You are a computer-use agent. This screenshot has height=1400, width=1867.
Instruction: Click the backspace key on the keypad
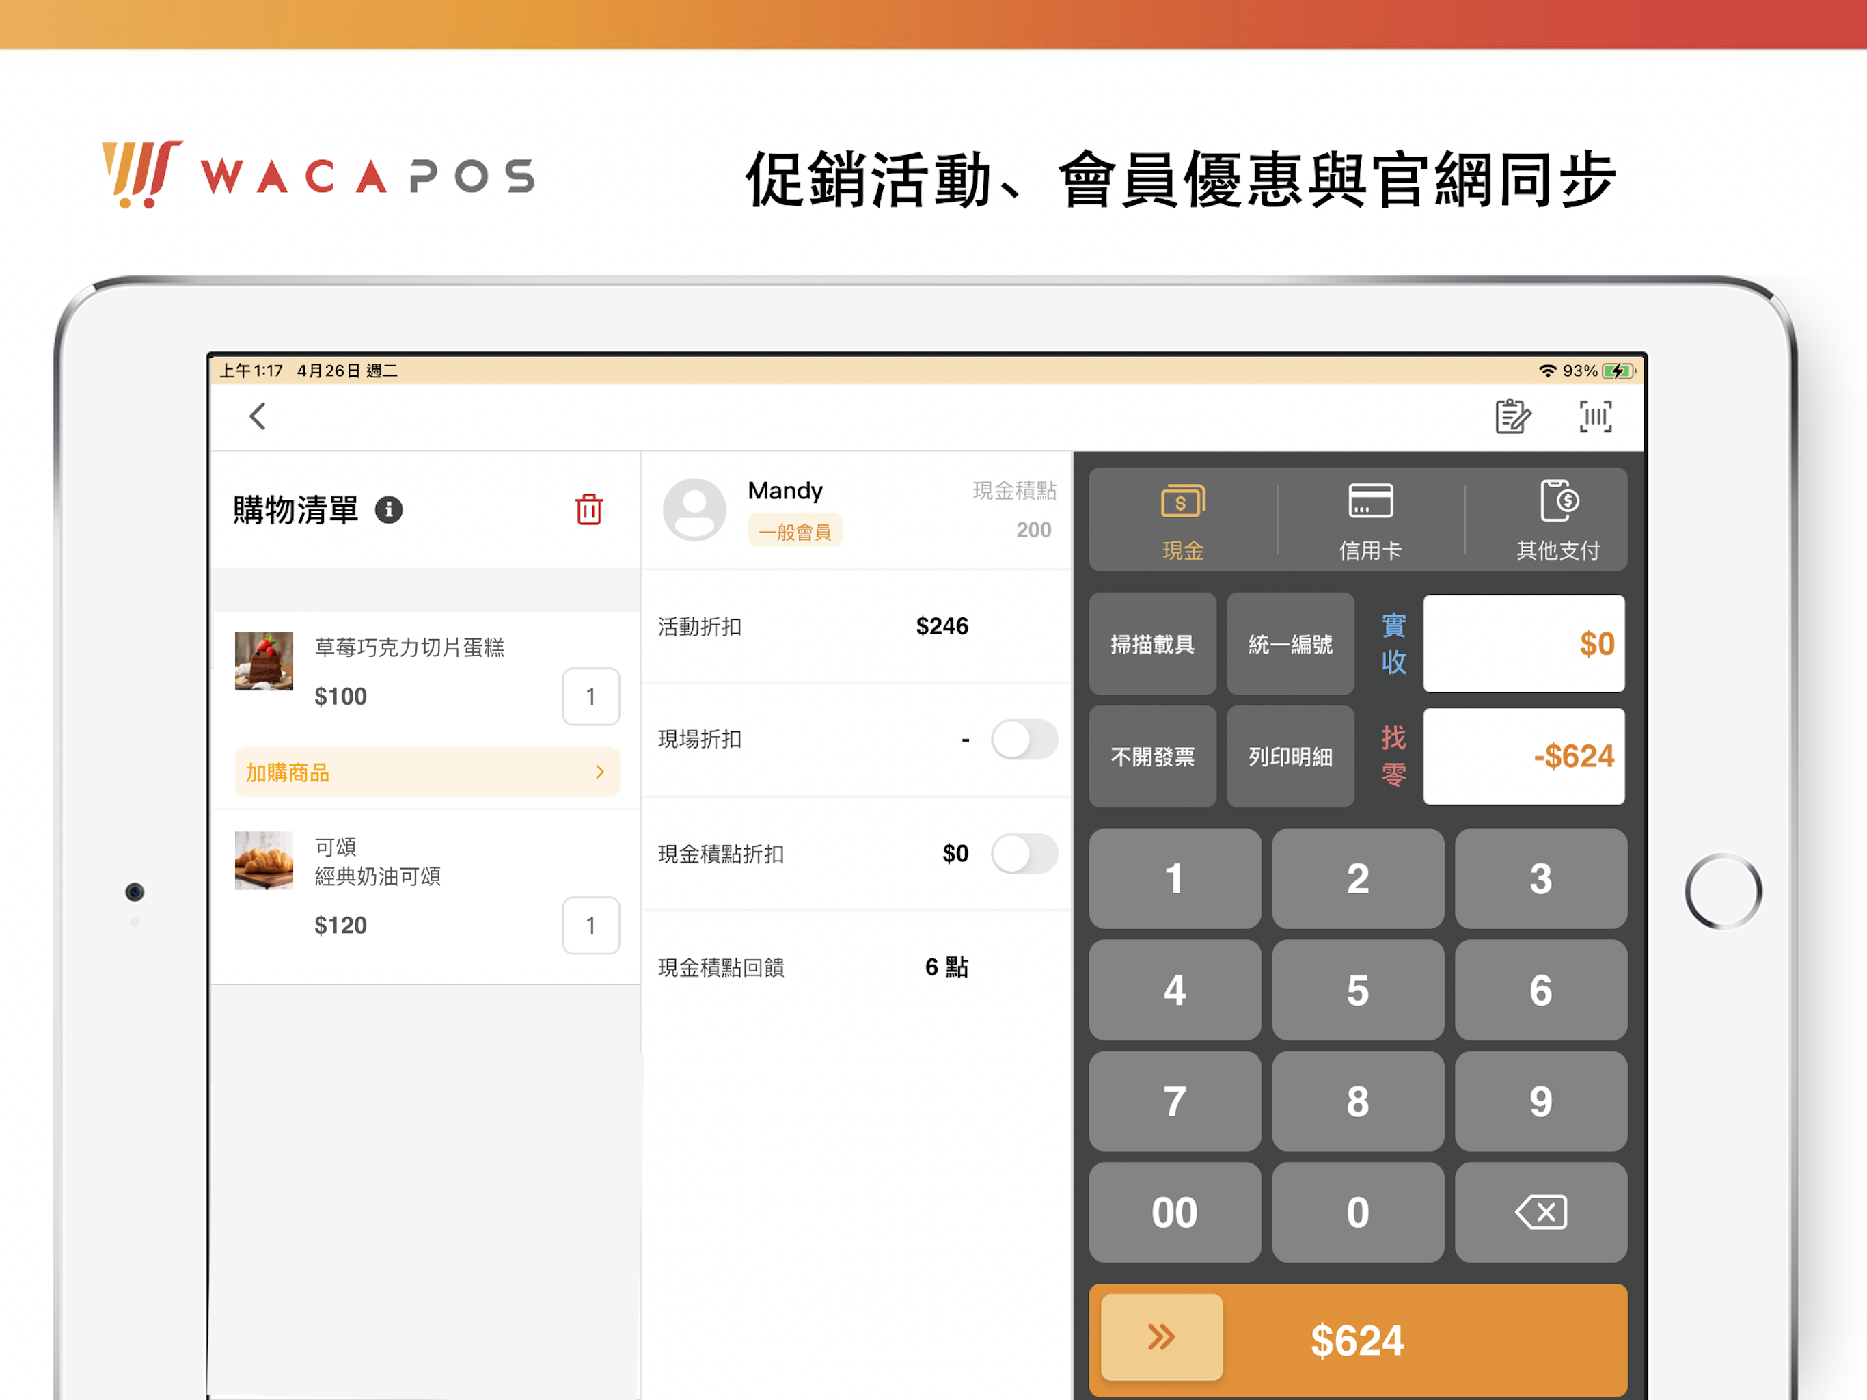[1540, 1212]
